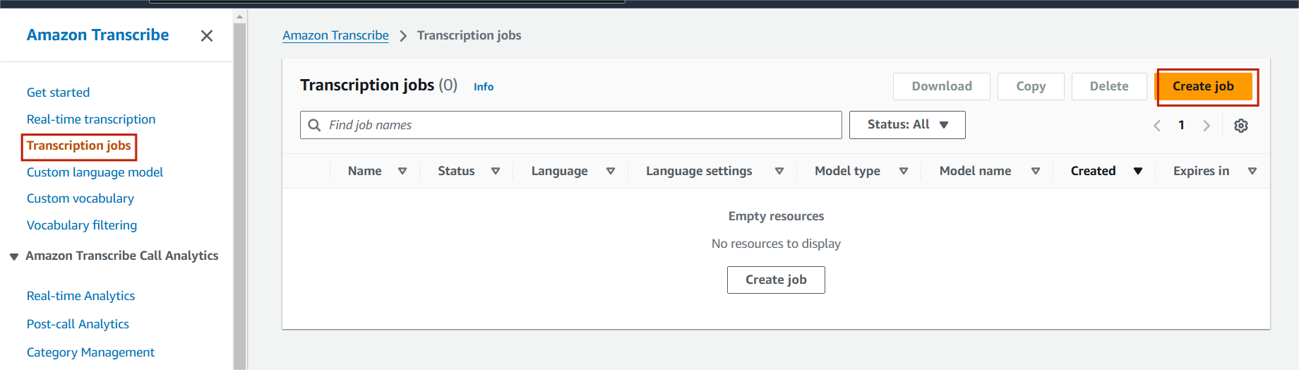Open Real-time Analytics page

pos(80,296)
